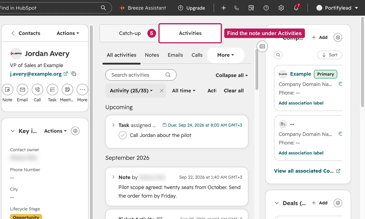Switch to Activities tab
Viewport: 365px width, 219px height.
click(190, 33)
